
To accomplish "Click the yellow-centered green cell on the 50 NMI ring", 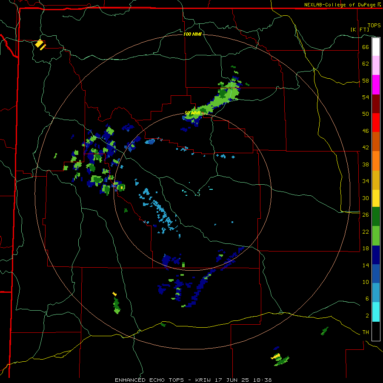I will tap(121, 187).
